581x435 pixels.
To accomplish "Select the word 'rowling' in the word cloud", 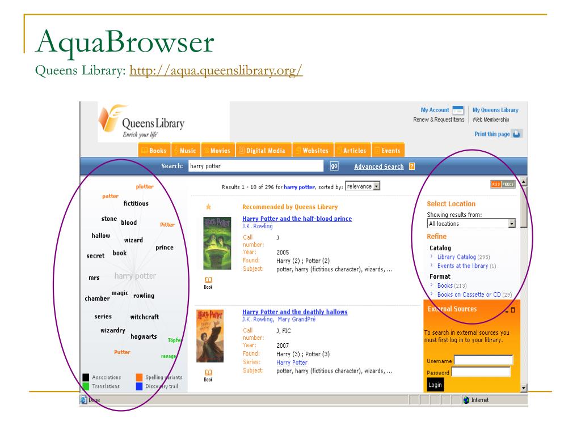I will click(x=144, y=296).
